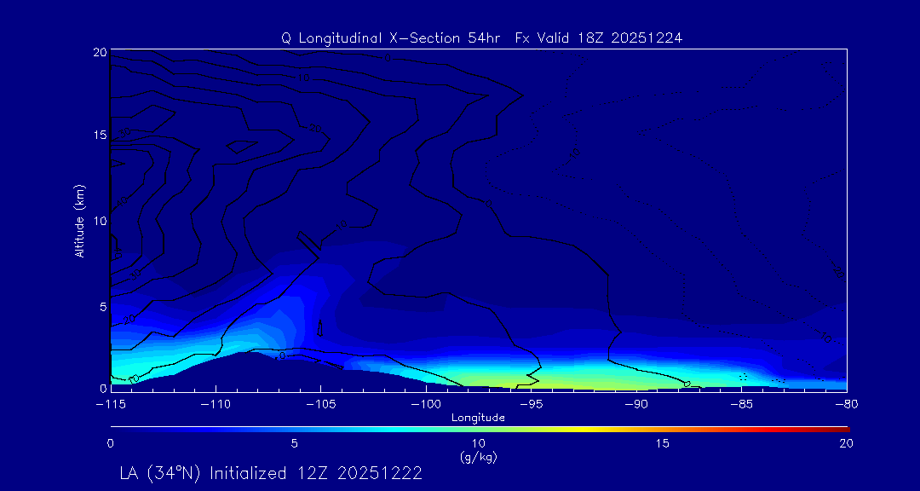Click the -110 longitude tick label
This screenshot has height=491, width=920.
pyautogui.click(x=216, y=405)
